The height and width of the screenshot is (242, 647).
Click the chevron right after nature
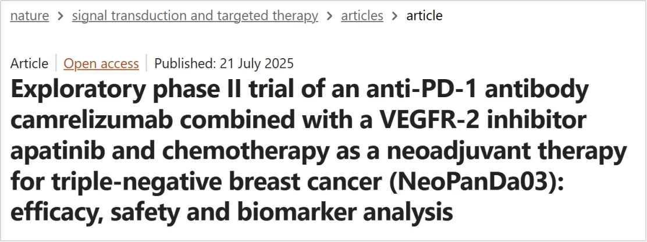click(61, 16)
